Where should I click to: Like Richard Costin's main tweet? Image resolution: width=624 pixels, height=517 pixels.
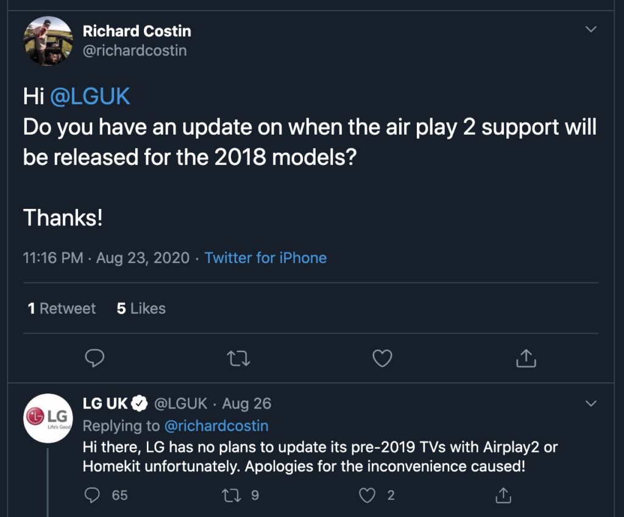(382, 359)
